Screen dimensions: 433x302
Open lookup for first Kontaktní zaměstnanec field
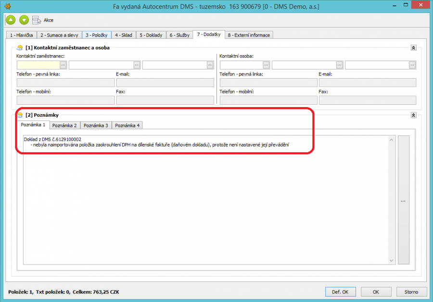63,65
